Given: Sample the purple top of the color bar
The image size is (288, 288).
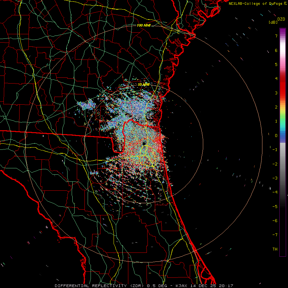Looking at the screenshot, I should [283, 31].
